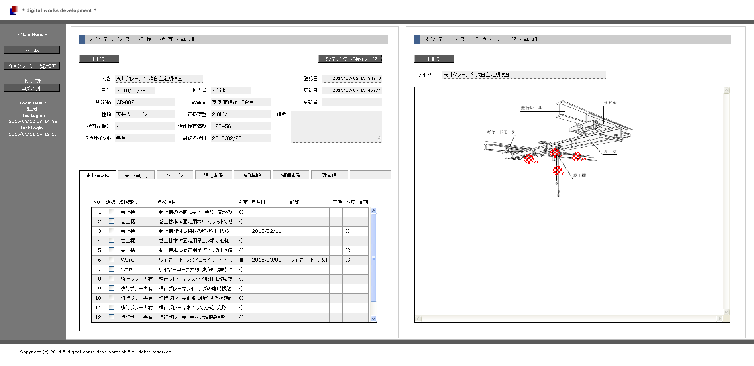This screenshot has width=754, height=366.
Task: Click the image pane scroll-up arrow
Action: (726, 91)
